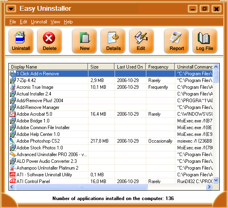Viewport: 228px width, 208px height.
Task: Sort by the Frequency column header
Action: click(x=160, y=67)
